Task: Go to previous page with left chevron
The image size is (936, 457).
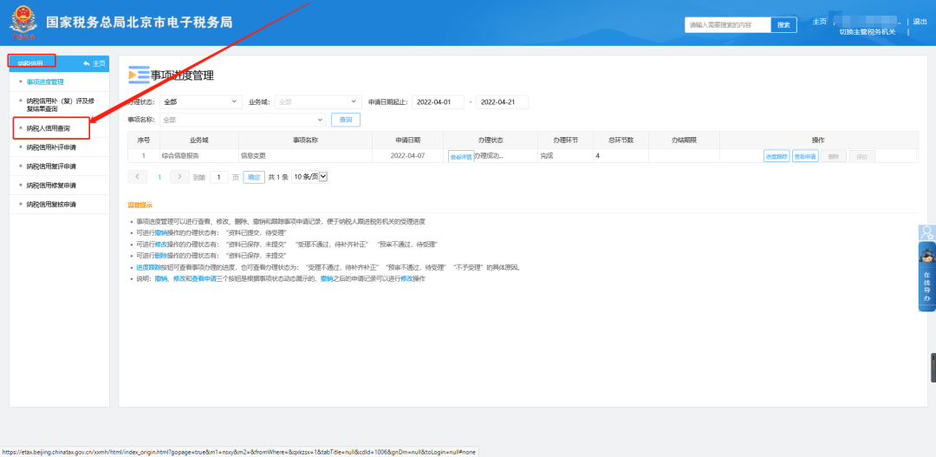Action: [138, 177]
